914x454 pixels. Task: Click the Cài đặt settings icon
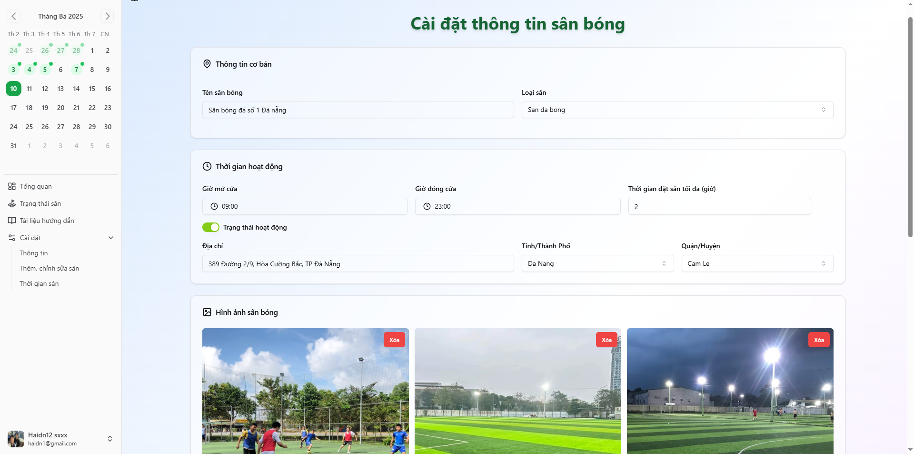click(x=12, y=238)
